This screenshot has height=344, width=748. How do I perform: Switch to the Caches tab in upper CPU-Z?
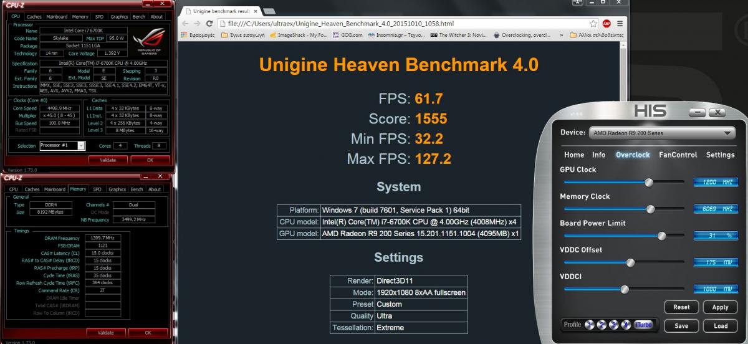click(x=34, y=17)
